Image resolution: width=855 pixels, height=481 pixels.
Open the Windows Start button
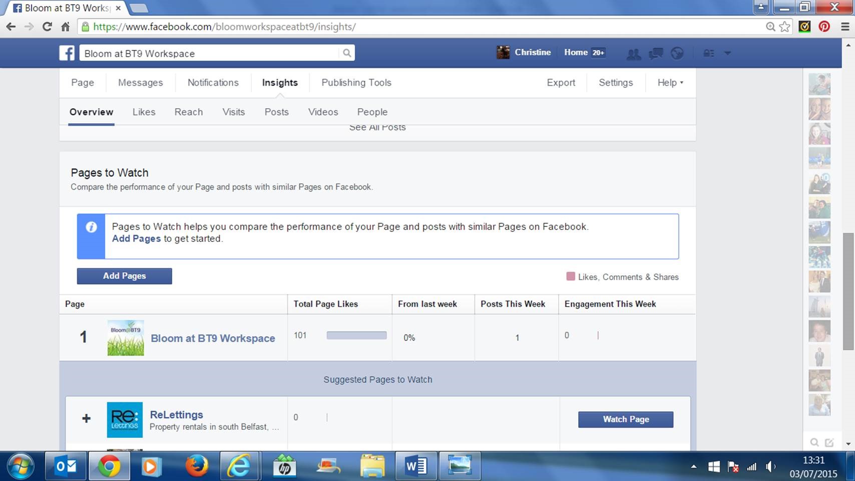point(20,466)
